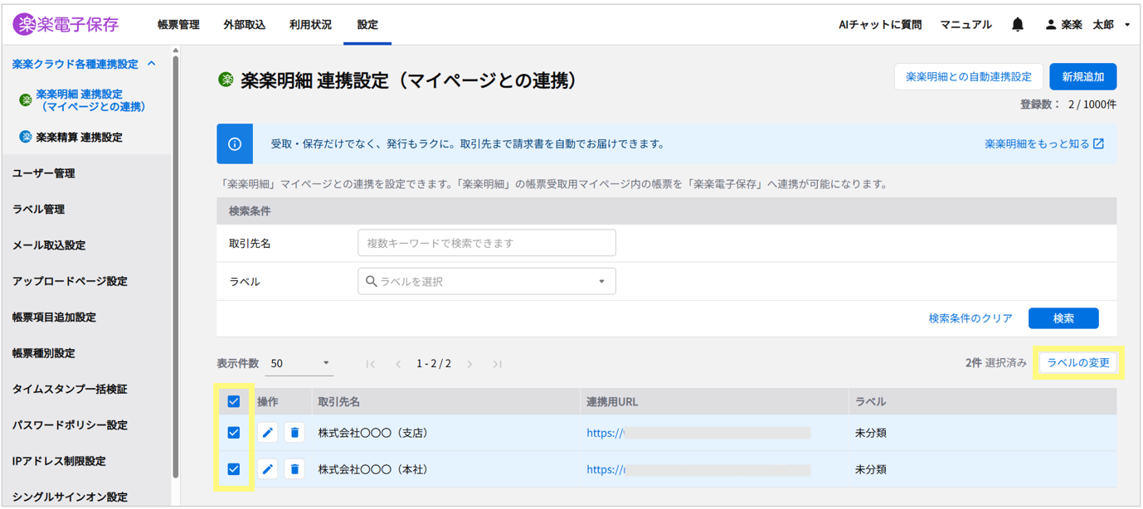Open the notification bell
1143x509 pixels.
click(x=1018, y=25)
